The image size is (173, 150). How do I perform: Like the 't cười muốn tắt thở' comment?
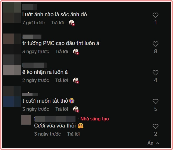point(155,102)
